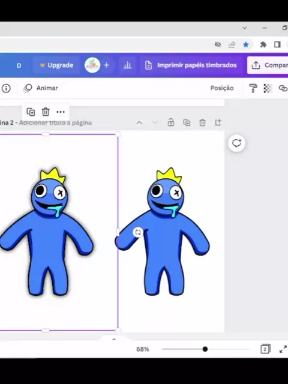Open the browser tab search dropdown chevron
The image size is (288, 384).
coord(244,28)
